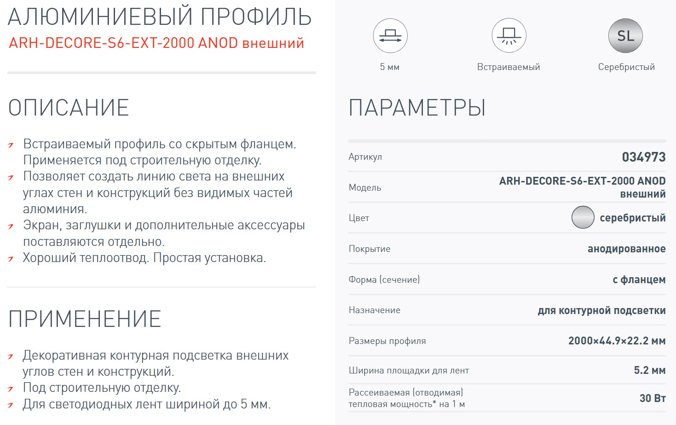Click the Артикул label

pyautogui.click(x=365, y=157)
